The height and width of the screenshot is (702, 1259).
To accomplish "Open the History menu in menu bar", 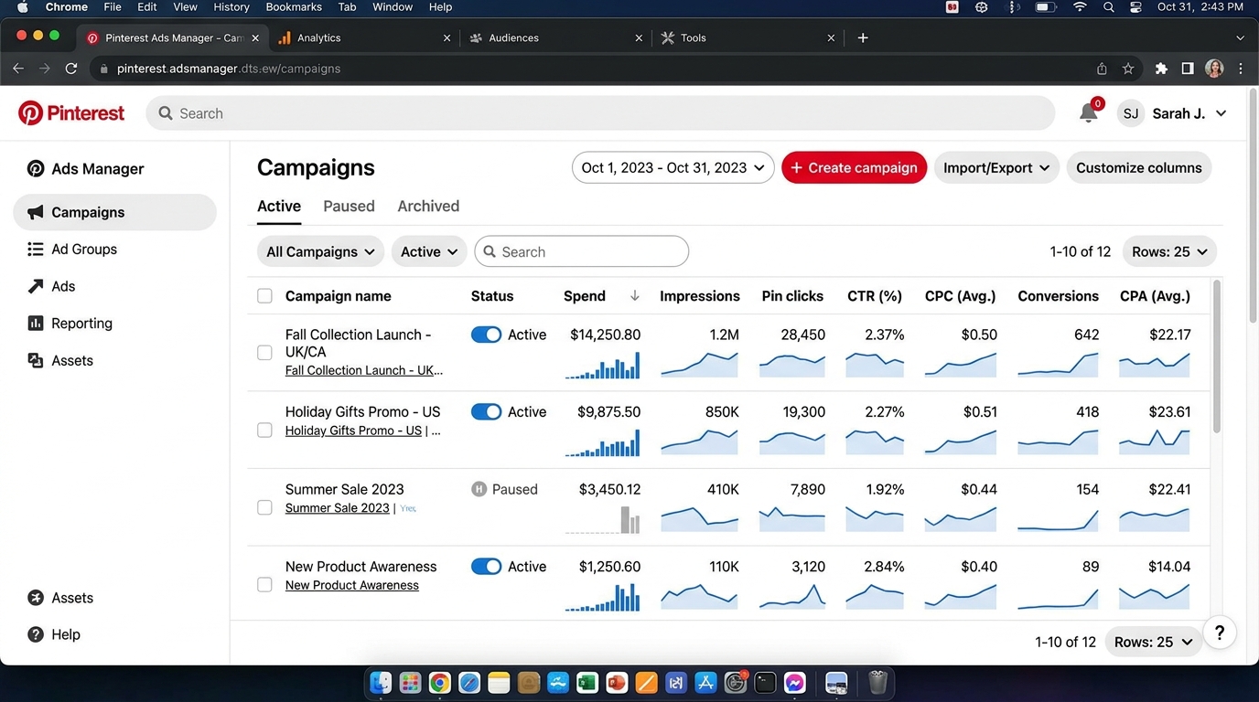I will pyautogui.click(x=231, y=7).
